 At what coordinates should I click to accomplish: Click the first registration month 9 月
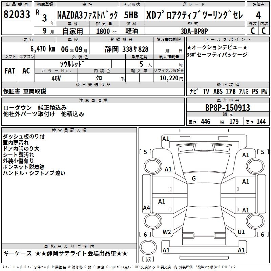[x=48, y=31]
